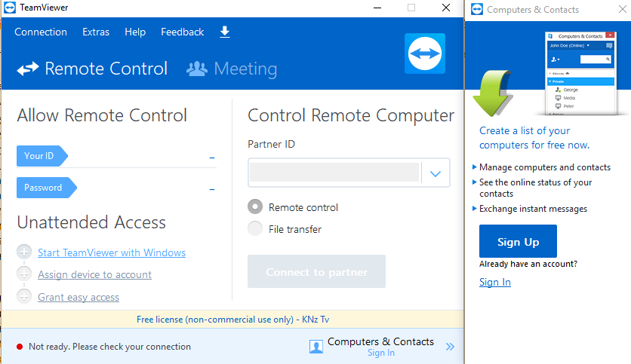Click 'Not ready. Please check your connection' status
This screenshot has width=631, height=364.
point(110,347)
